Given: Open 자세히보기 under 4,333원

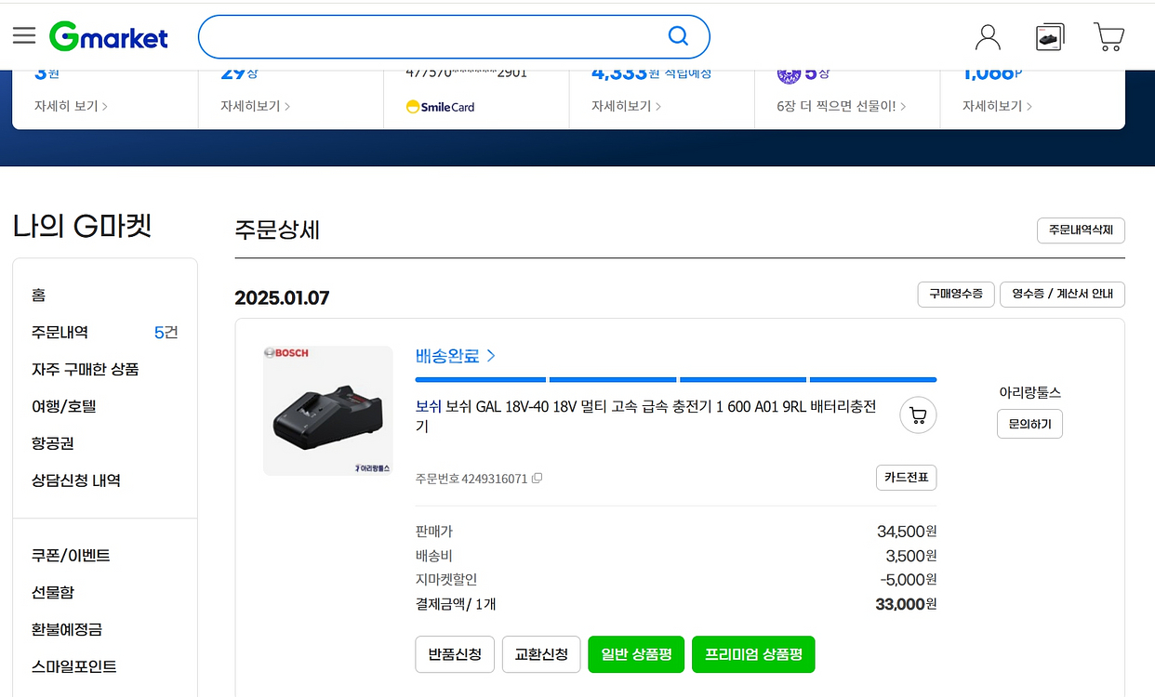Looking at the screenshot, I should [626, 106].
